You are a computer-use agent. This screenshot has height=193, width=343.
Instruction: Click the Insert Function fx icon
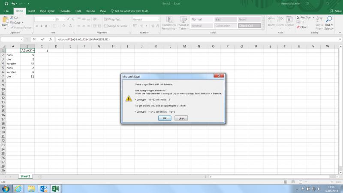[50, 39]
